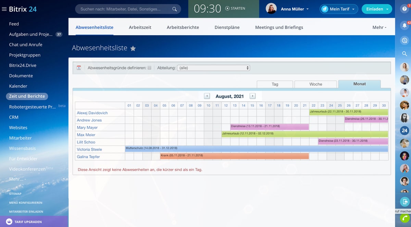Open Alexej Davidovich's profile link

[91, 113]
